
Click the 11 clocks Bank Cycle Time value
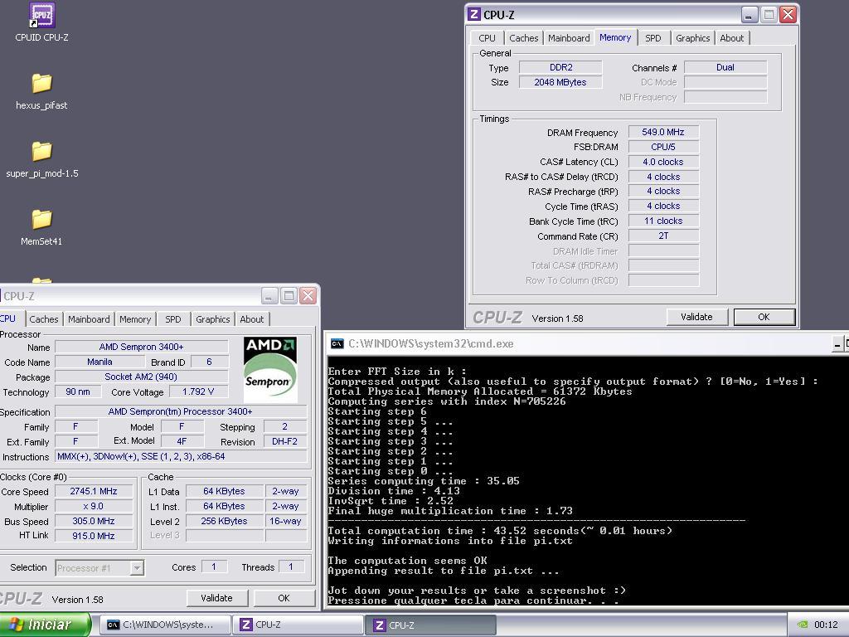tap(663, 221)
